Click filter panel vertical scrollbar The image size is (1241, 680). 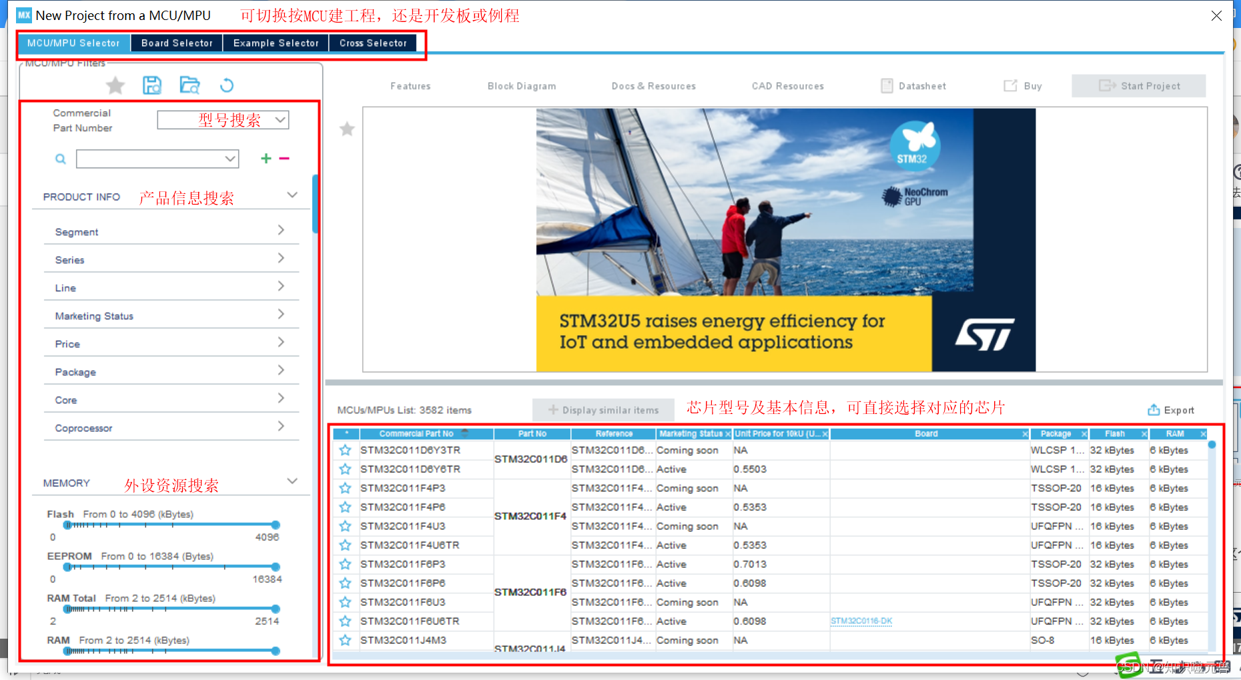tap(315, 204)
